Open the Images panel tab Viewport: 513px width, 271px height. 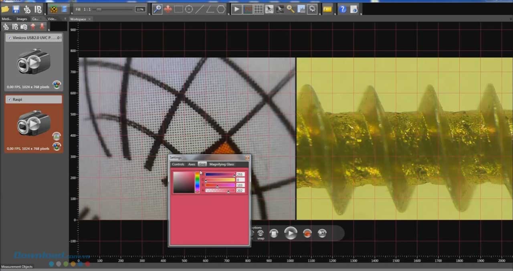[22, 19]
